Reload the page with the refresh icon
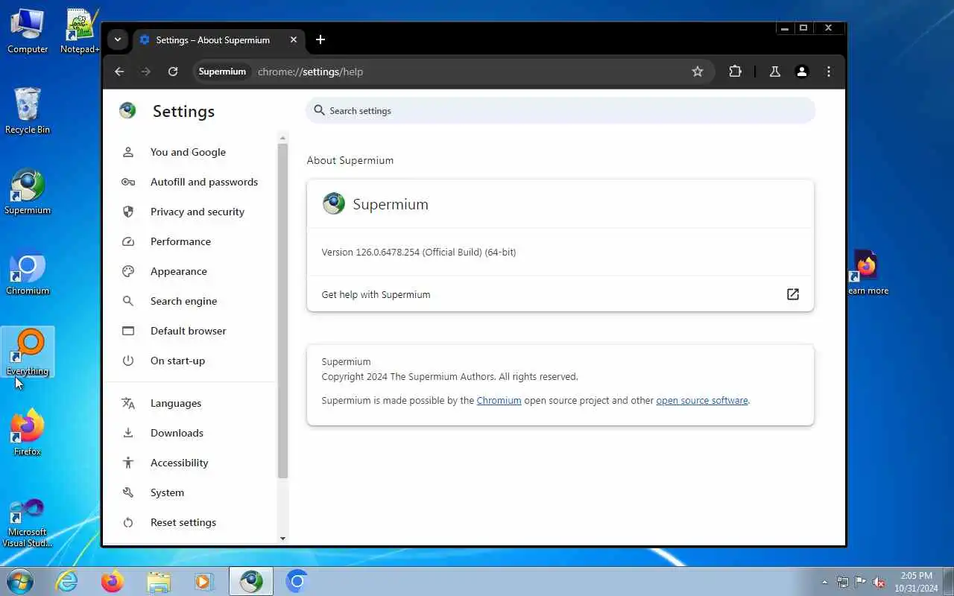954x596 pixels. coord(173,72)
